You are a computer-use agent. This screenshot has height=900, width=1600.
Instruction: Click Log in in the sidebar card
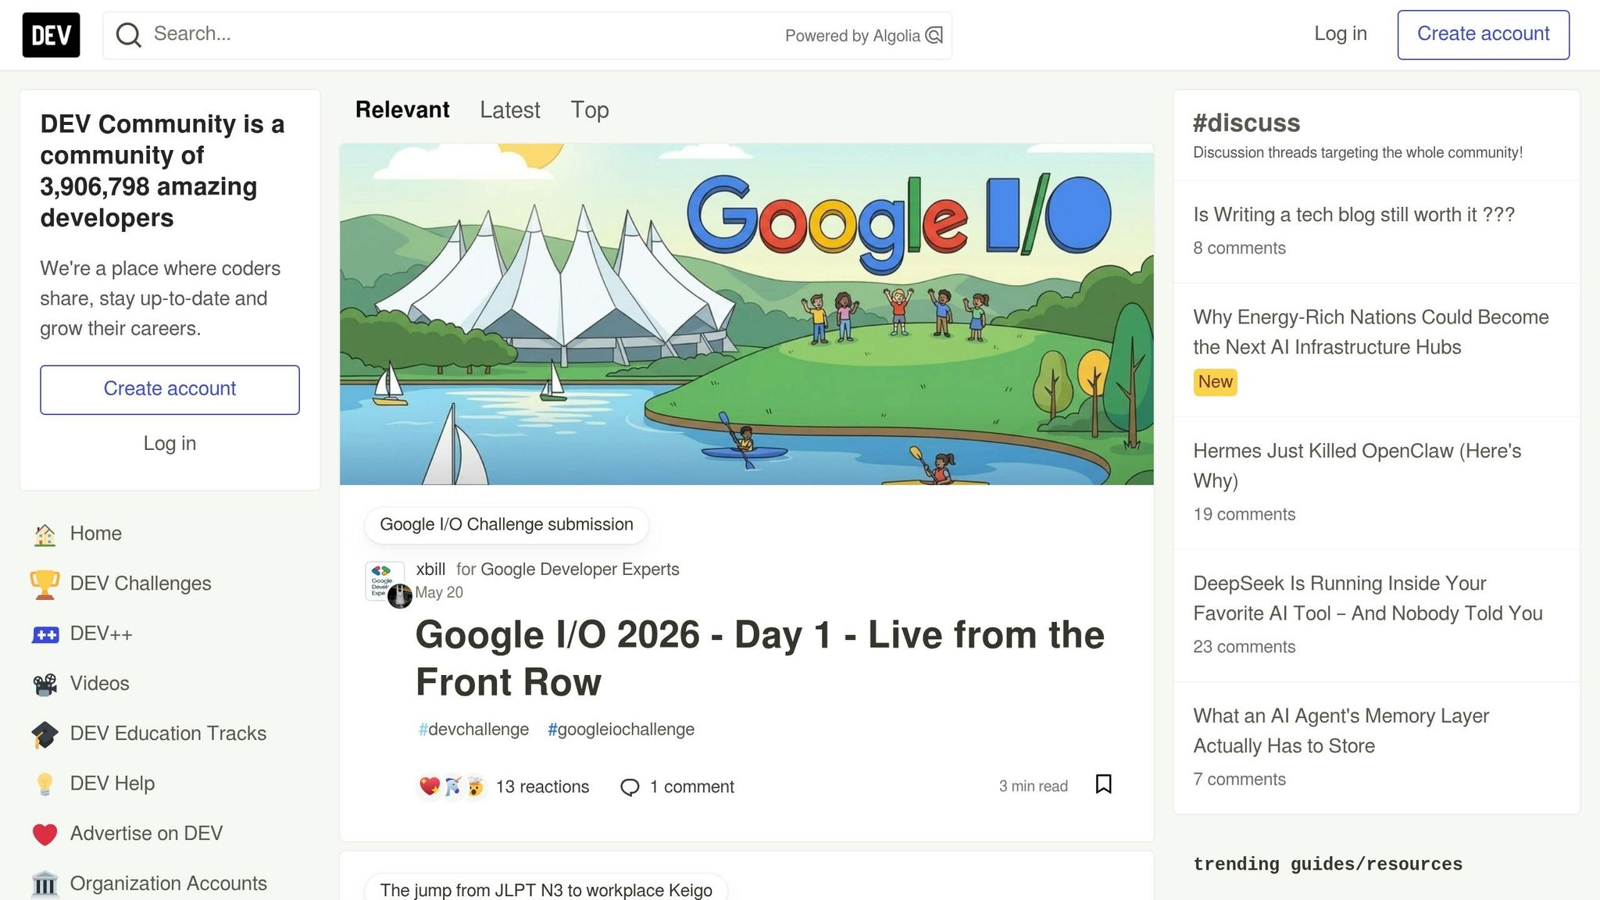coord(170,444)
